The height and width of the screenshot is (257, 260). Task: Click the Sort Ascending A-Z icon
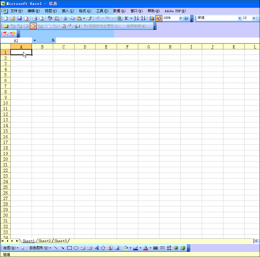[136, 18]
